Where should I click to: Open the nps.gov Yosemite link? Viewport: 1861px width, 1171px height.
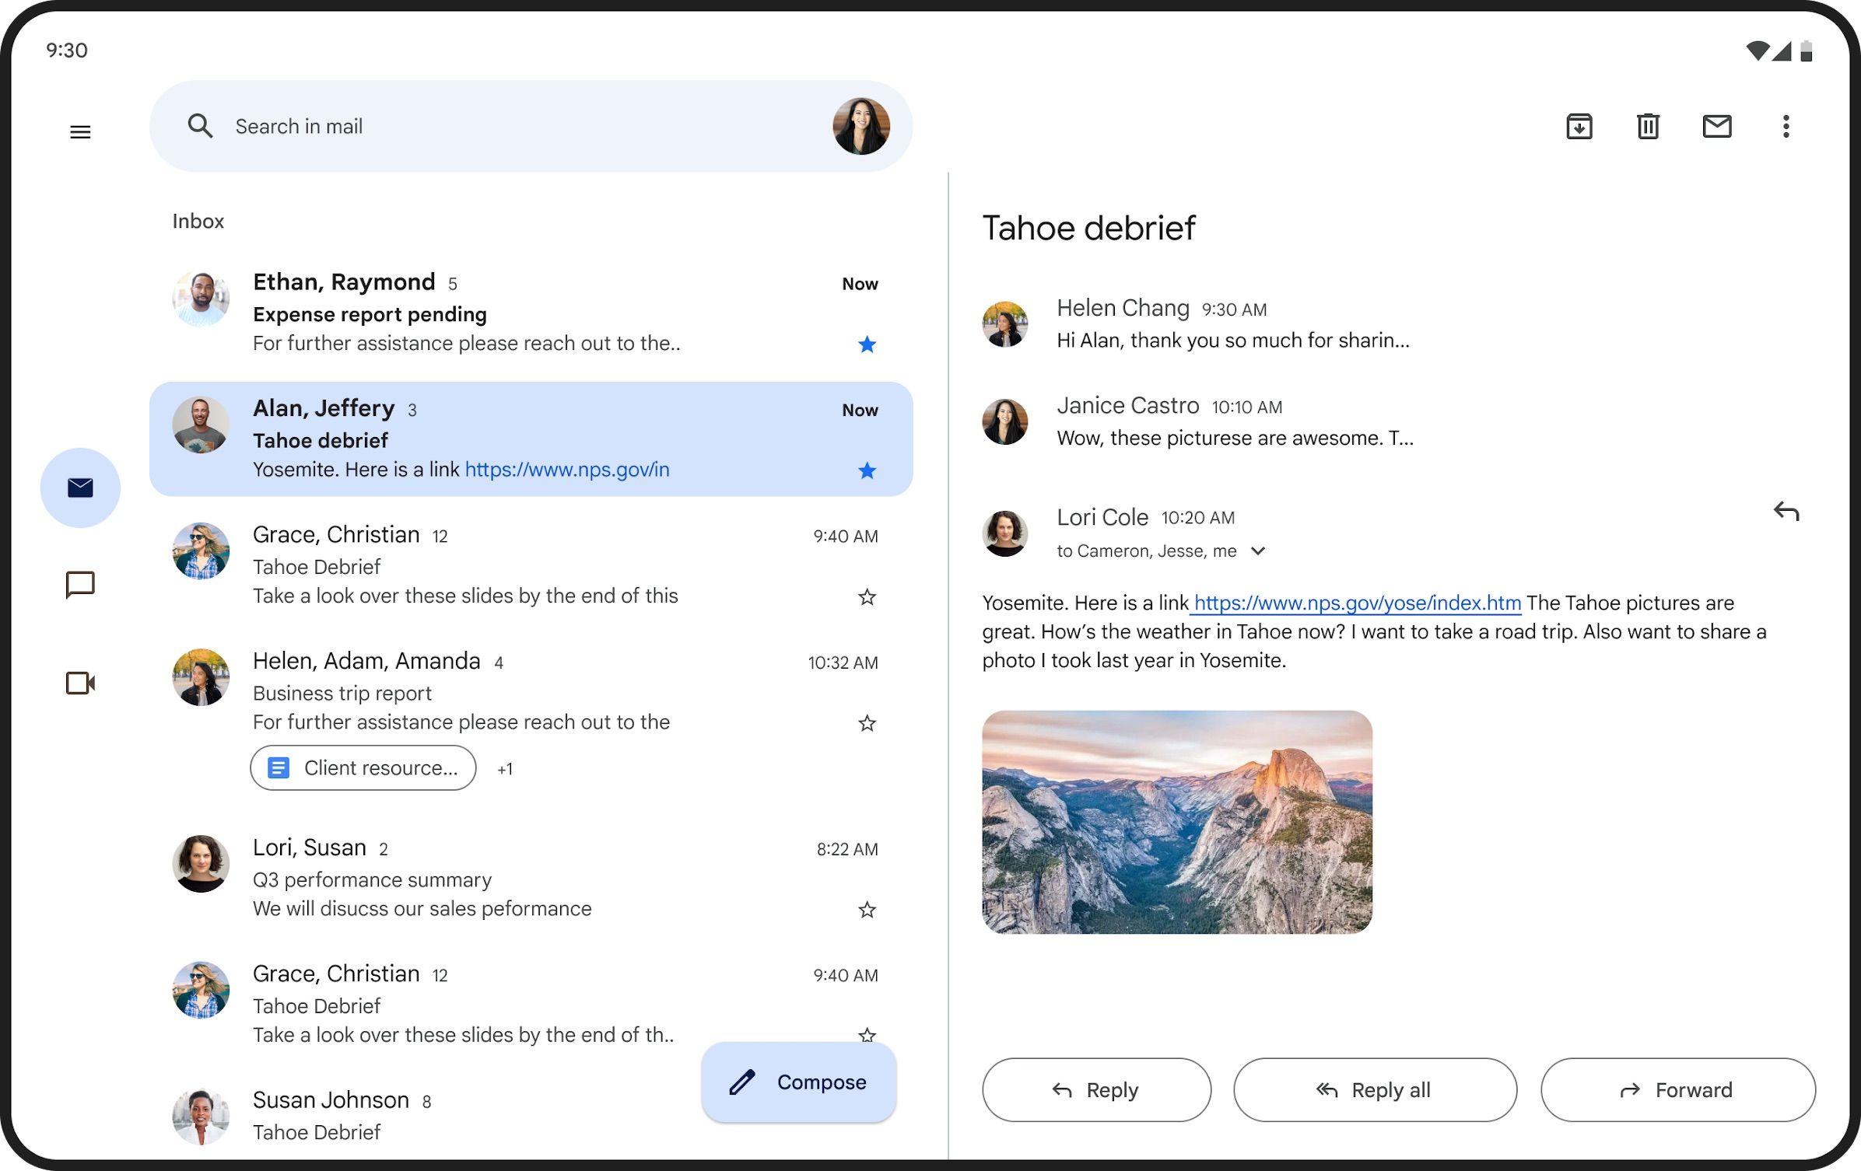pyautogui.click(x=1357, y=603)
